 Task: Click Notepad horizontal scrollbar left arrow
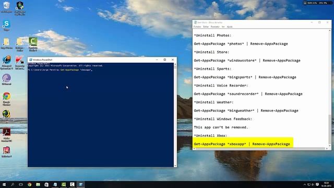click(x=194, y=148)
